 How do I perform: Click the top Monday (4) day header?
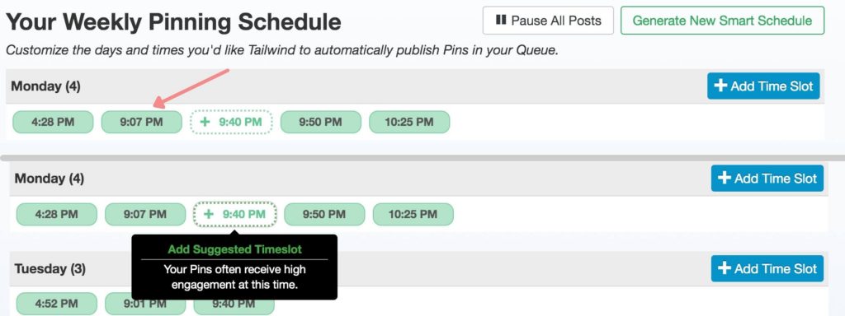tap(46, 86)
